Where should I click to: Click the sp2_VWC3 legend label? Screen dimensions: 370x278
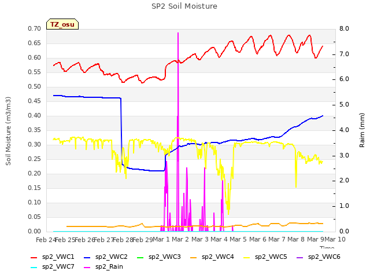click(x=164, y=257)
